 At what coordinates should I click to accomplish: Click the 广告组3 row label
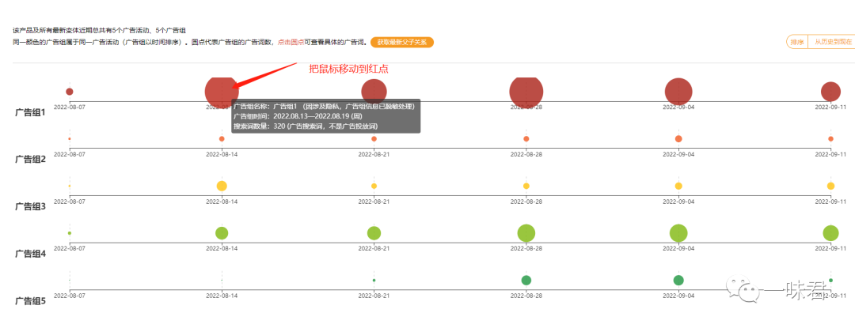tap(30, 207)
